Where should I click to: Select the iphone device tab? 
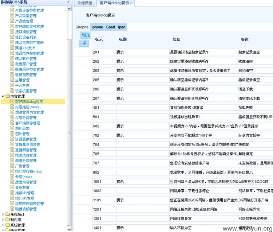click(97, 27)
